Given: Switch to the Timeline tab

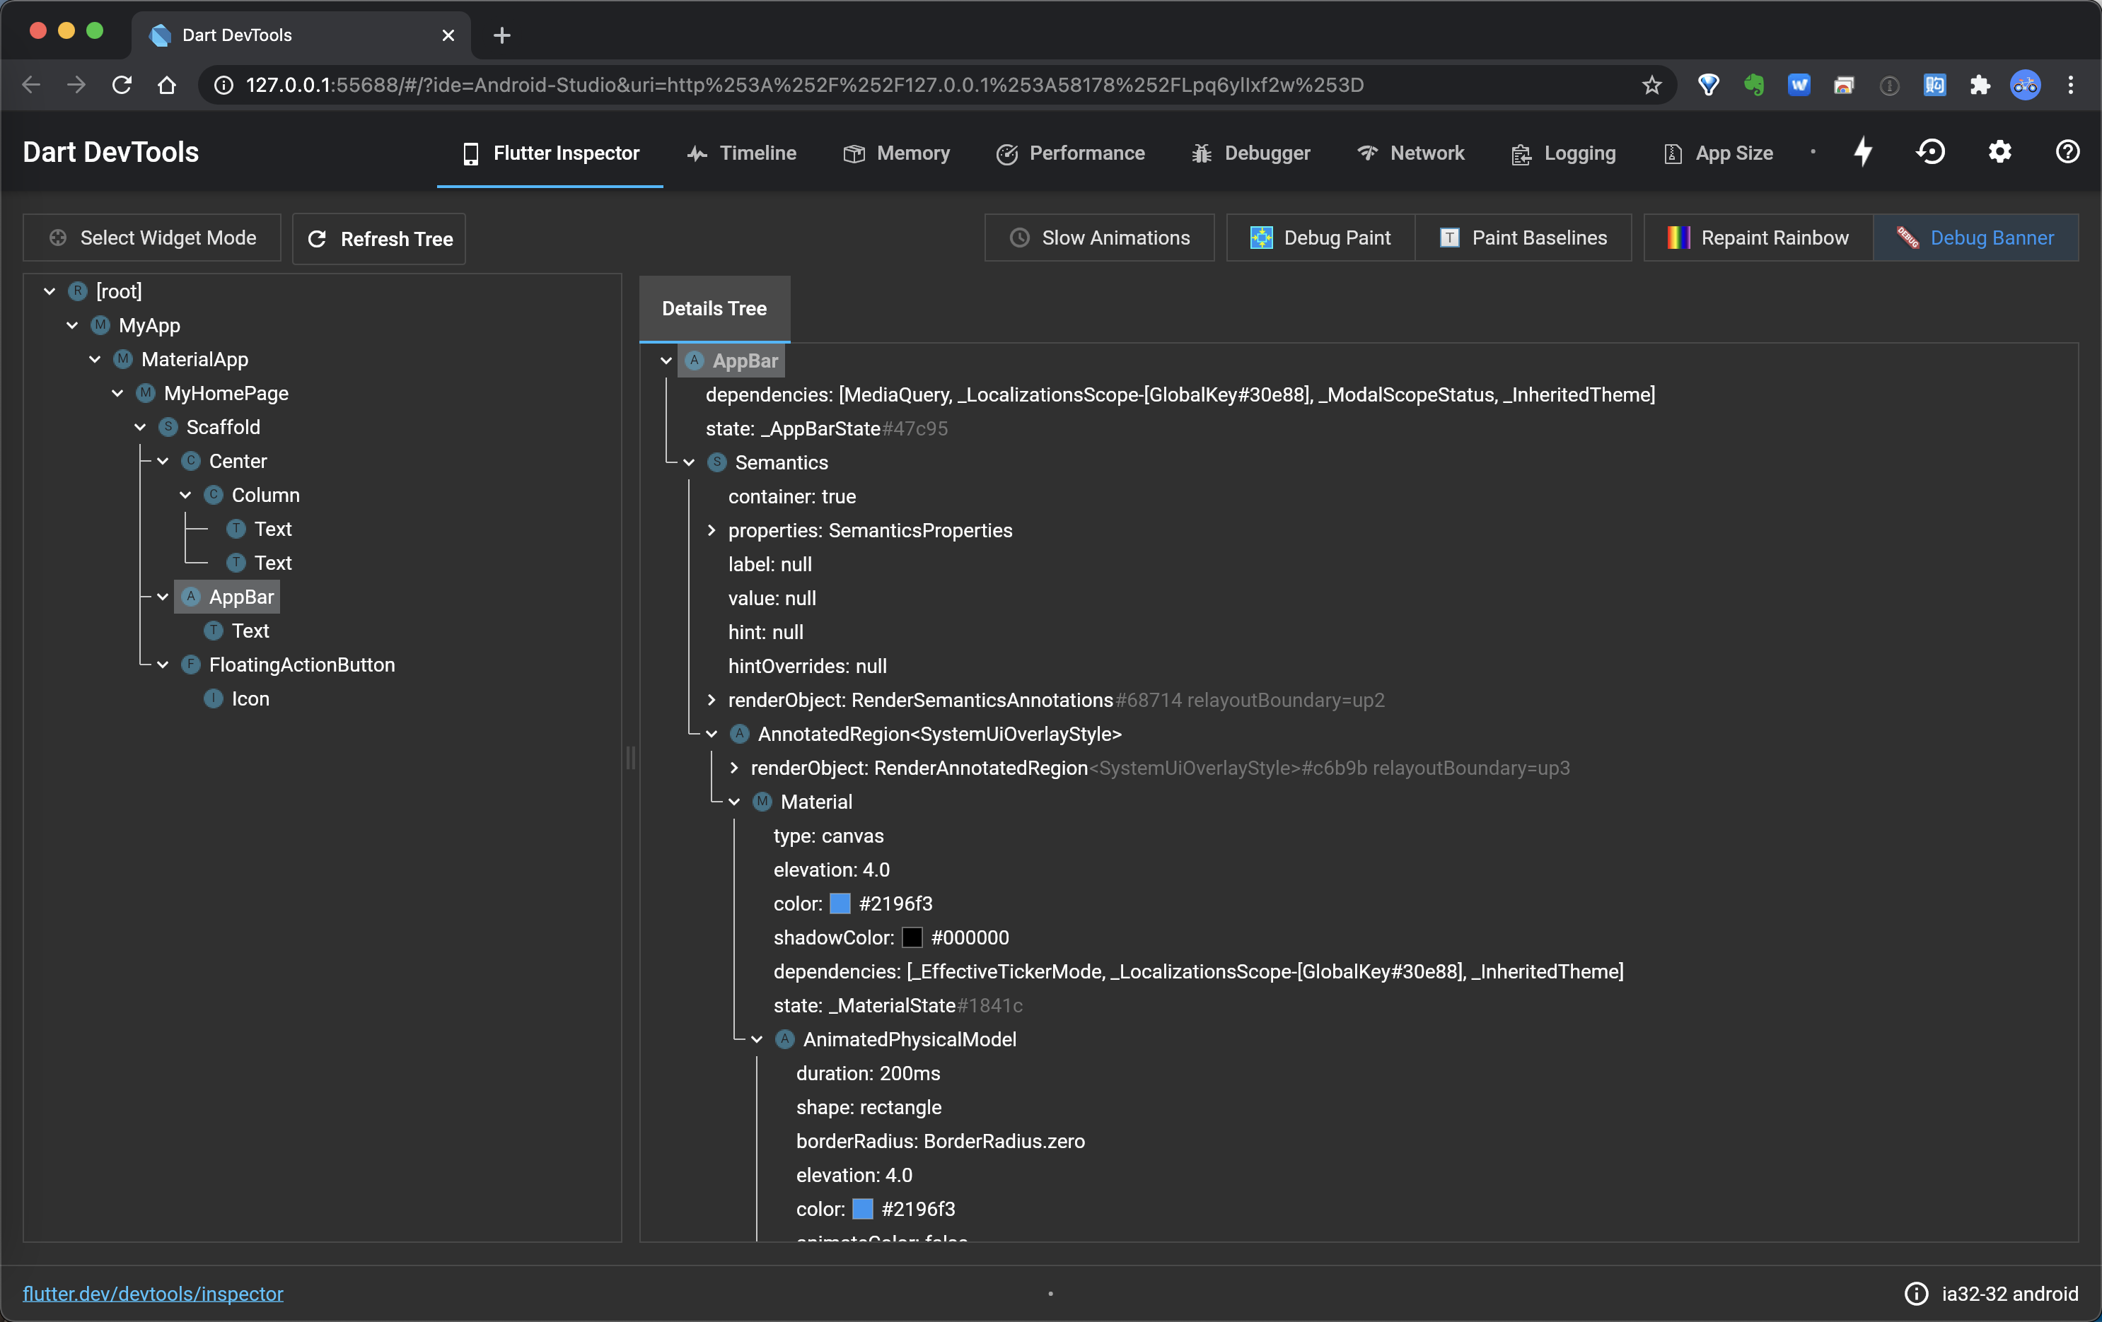Looking at the screenshot, I should pyautogui.click(x=741, y=153).
